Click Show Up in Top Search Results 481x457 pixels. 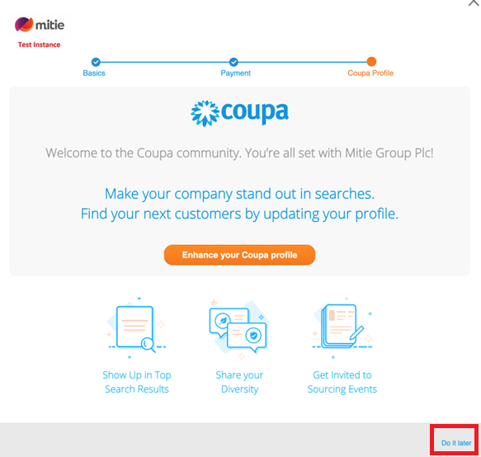pyautogui.click(x=137, y=382)
